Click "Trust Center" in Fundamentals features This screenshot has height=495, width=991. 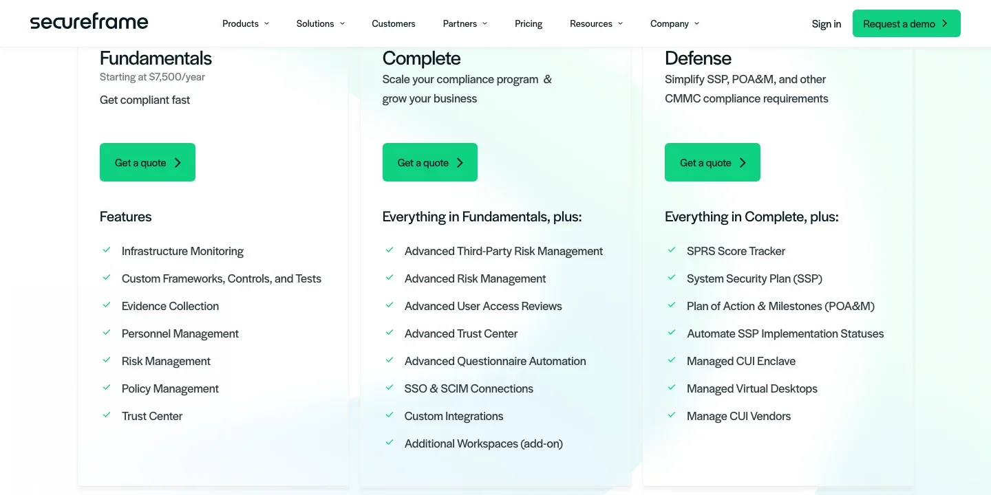point(152,416)
